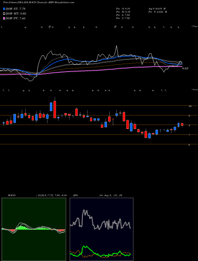This screenshot has height=261, width=198.
Task: Click the '<Tops' label at right edge
Action: (195, 26)
